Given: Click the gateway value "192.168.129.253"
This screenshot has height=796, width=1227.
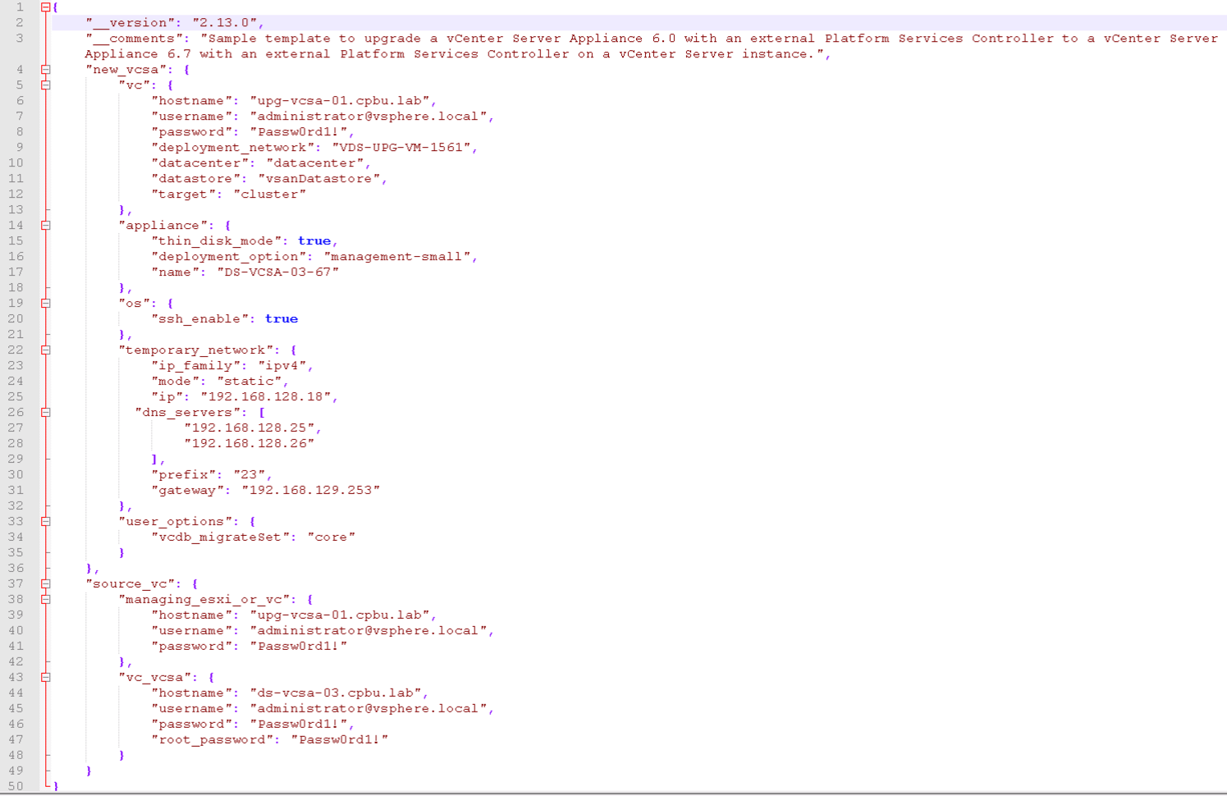Looking at the screenshot, I should pos(311,491).
